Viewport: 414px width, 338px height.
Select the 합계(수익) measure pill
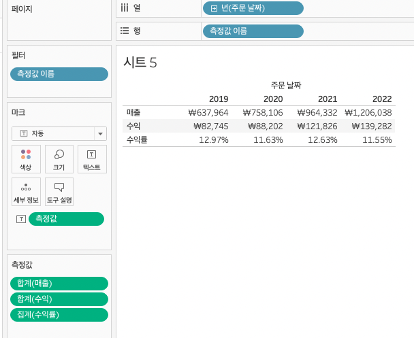pyautogui.click(x=59, y=299)
